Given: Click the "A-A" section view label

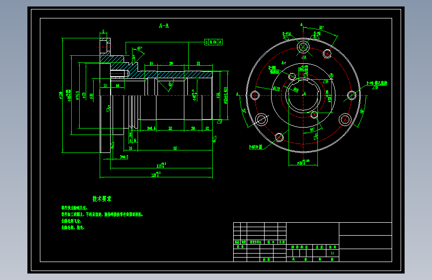Looking at the screenshot, I should click(163, 26).
